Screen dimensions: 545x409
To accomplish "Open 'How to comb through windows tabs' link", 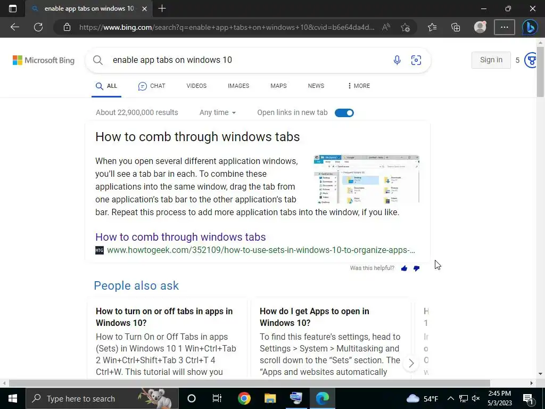I will point(180,237).
